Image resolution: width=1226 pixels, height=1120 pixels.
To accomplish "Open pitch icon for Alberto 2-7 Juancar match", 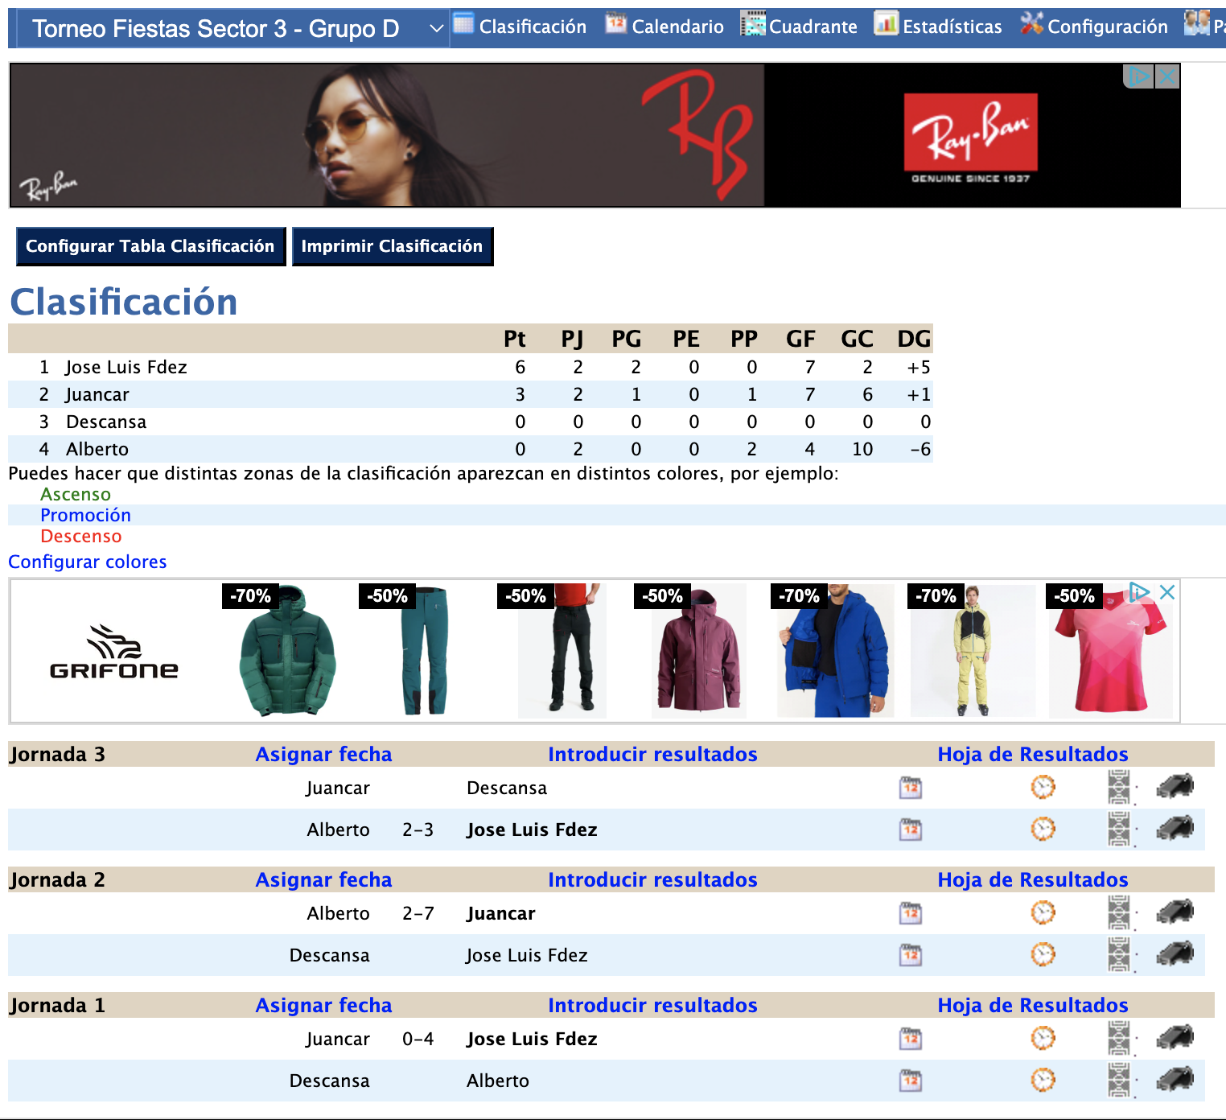I will (1119, 913).
